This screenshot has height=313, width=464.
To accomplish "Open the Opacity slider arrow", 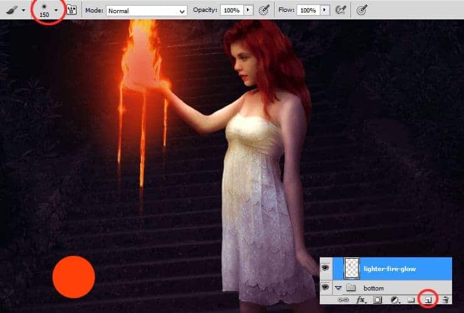I will (x=248, y=11).
